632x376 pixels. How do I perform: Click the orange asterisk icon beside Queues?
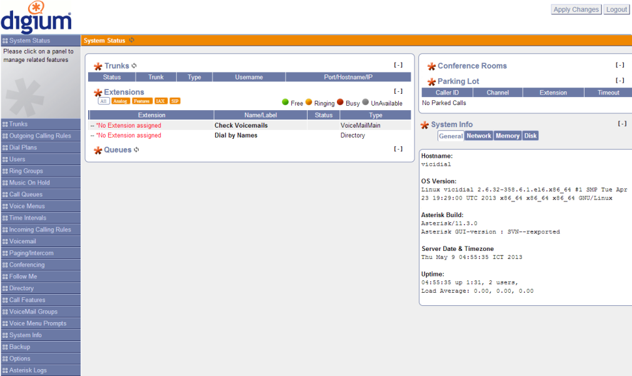point(98,151)
